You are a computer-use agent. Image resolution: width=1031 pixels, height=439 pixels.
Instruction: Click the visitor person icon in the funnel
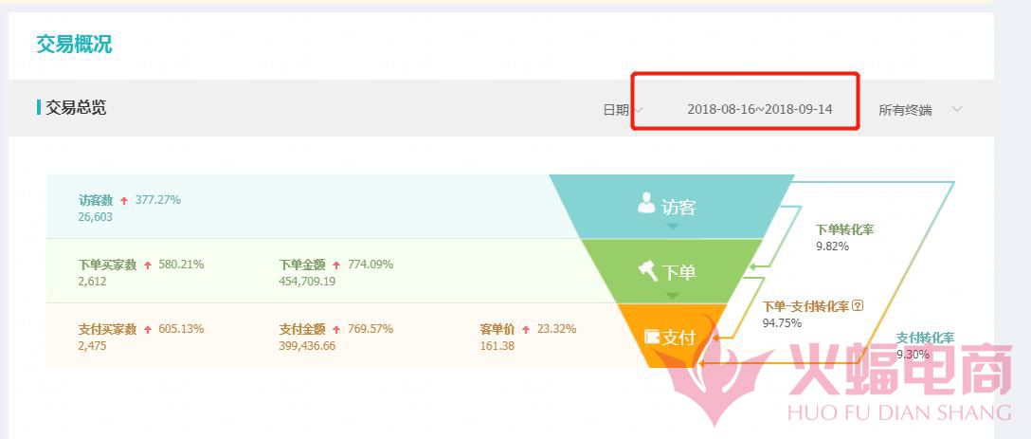(646, 202)
